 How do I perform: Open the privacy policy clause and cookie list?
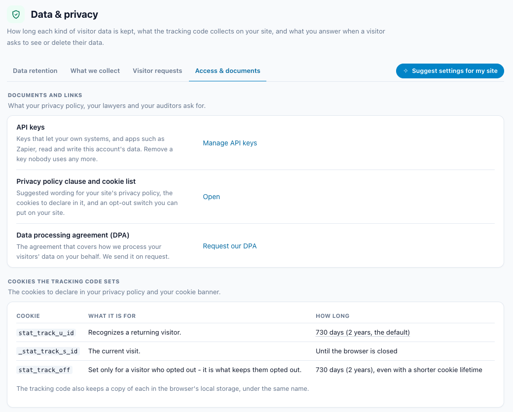211,197
